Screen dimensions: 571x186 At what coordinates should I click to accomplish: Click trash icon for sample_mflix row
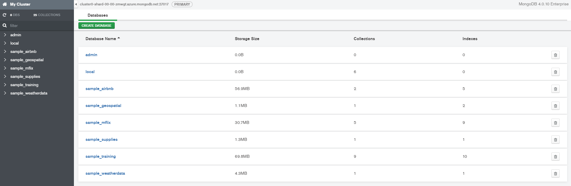coord(555,123)
